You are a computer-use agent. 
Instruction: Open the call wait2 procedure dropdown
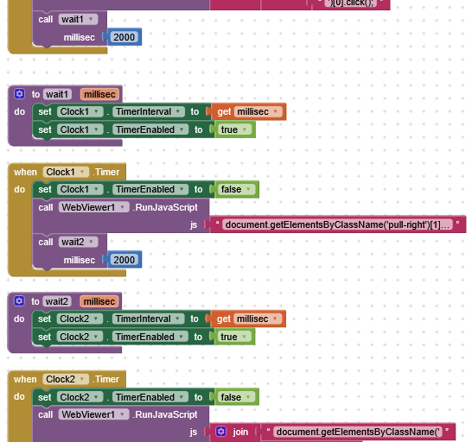point(79,242)
